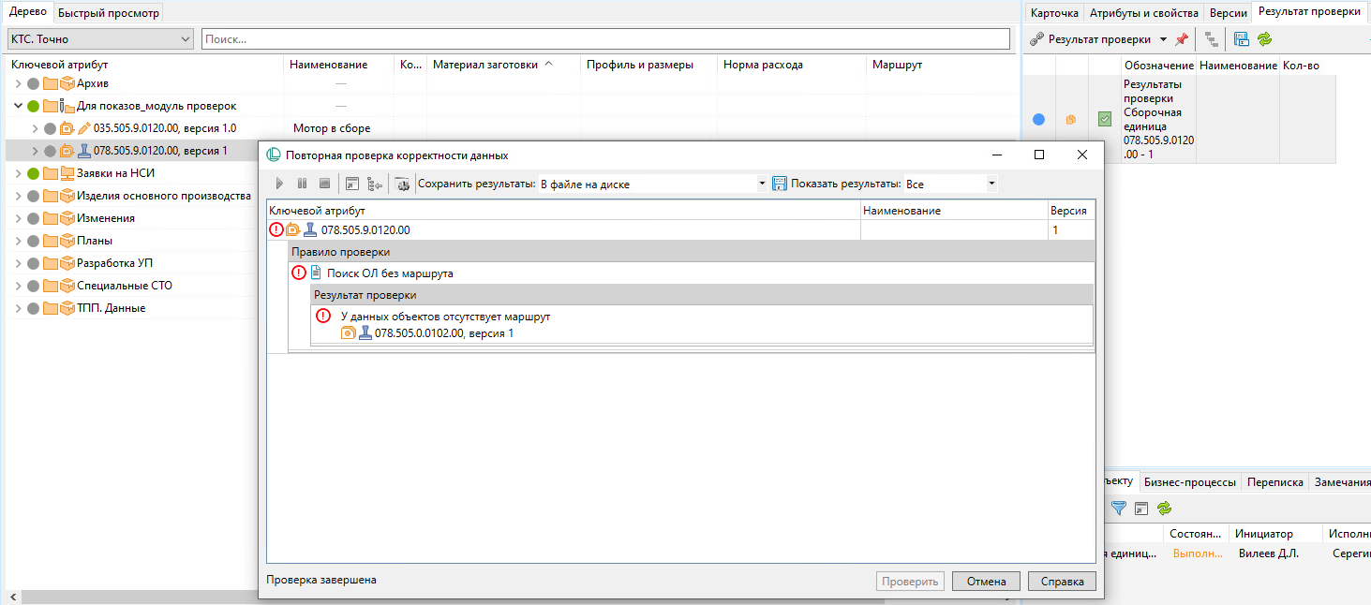Click the blue circle status indicator in results row

[1038, 119]
